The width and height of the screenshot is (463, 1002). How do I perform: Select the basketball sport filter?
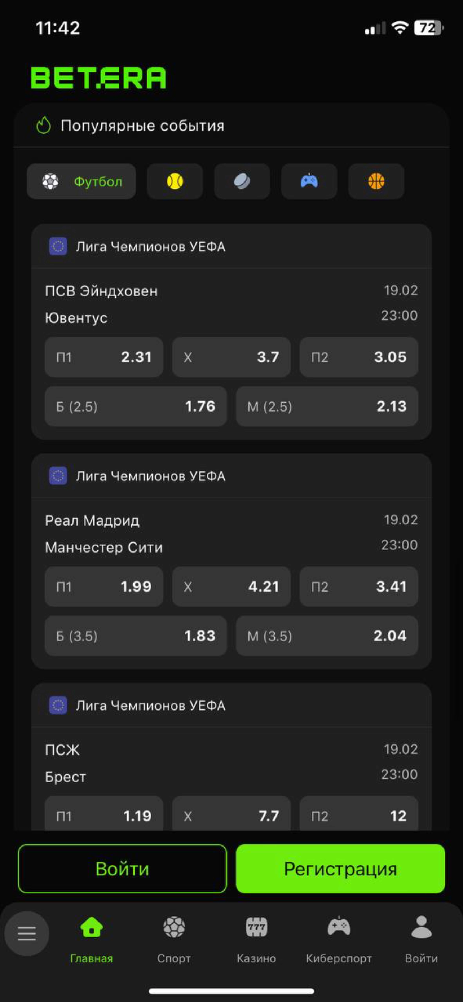point(376,181)
